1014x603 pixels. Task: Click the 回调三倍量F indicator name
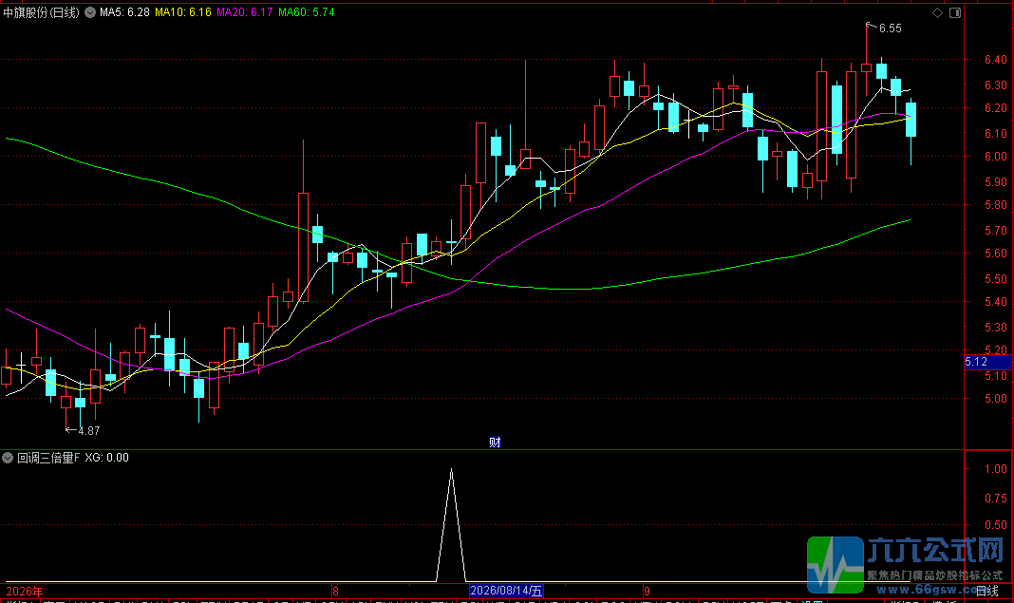pyautogui.click(x=48, y=458)
